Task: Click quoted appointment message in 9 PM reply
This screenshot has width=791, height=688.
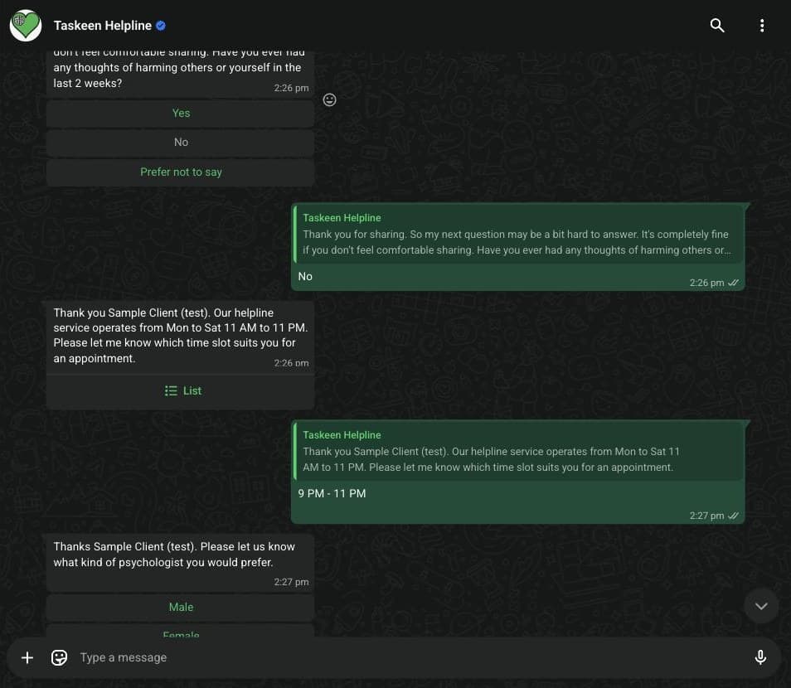Action: 518,452
